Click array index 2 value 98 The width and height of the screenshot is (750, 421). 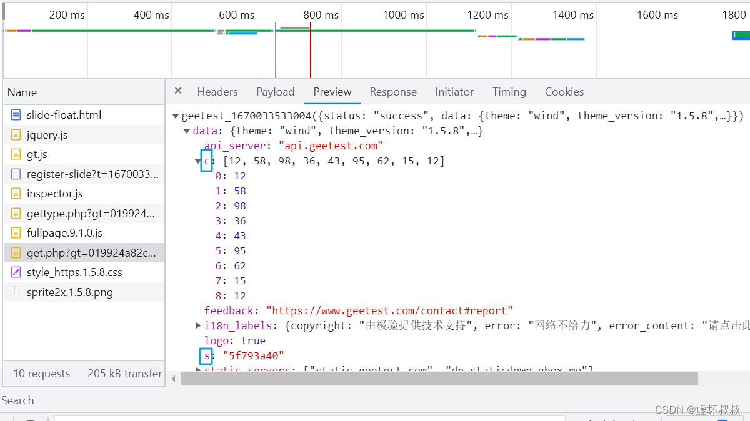click(240, 206)
